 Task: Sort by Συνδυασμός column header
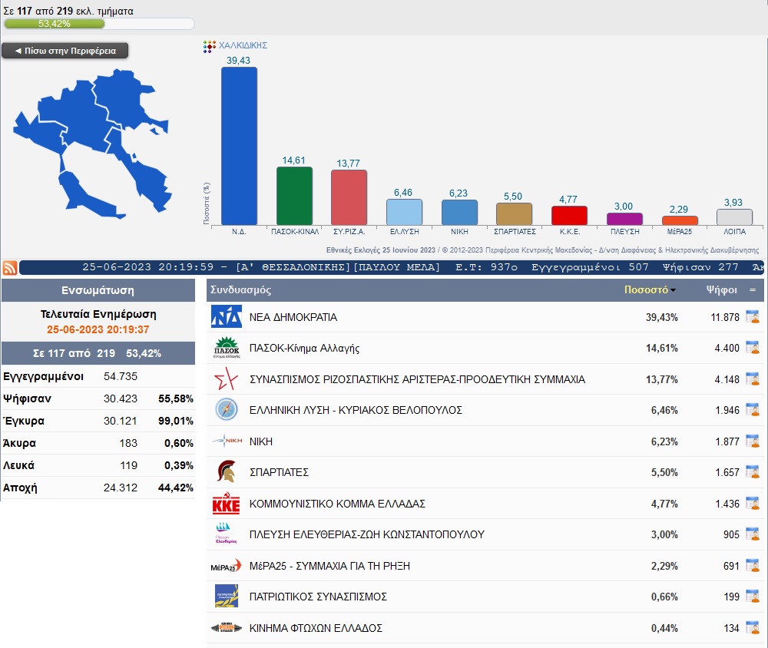[240, 290]
